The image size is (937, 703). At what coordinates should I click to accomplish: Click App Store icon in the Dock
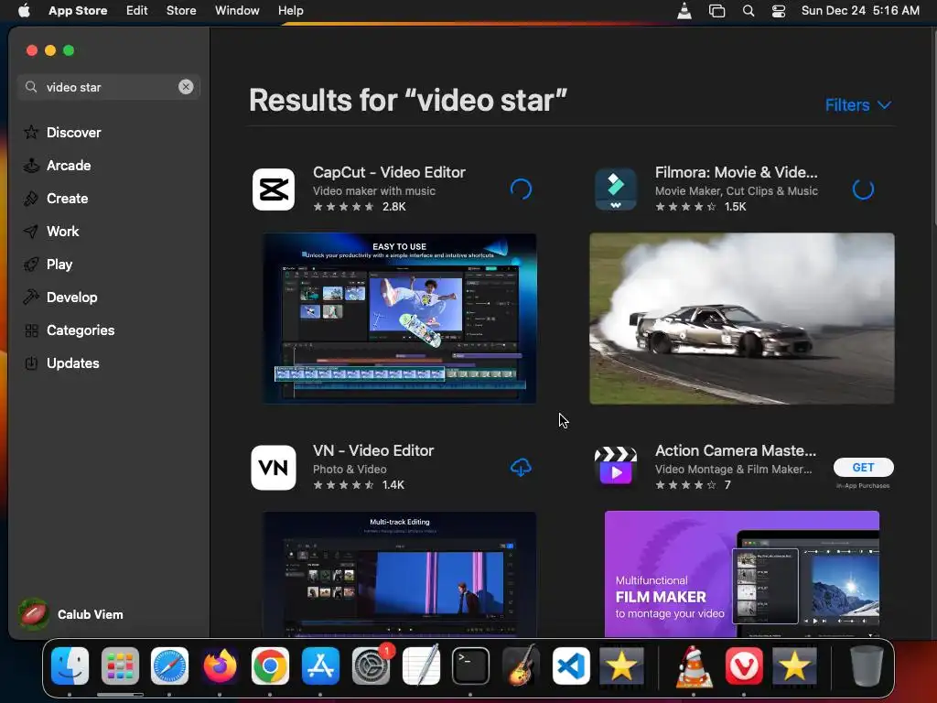click(320, 666)
